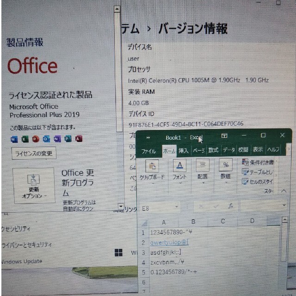Click the Insert Function fx icon
The height and width of the screenshot is (296, 296).
[x=231, y=206]
